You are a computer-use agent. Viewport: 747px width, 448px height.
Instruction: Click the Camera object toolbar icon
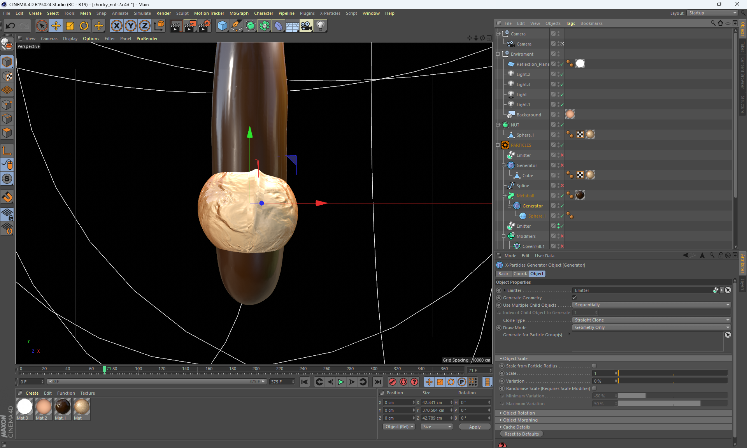[306, 26]
